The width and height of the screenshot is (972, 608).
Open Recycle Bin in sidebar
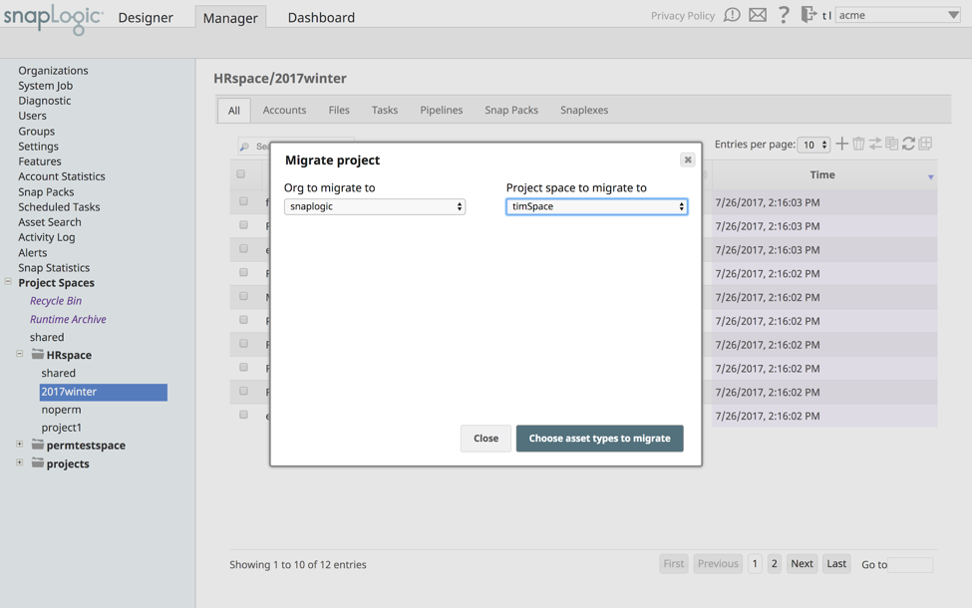tap(56, 301)
